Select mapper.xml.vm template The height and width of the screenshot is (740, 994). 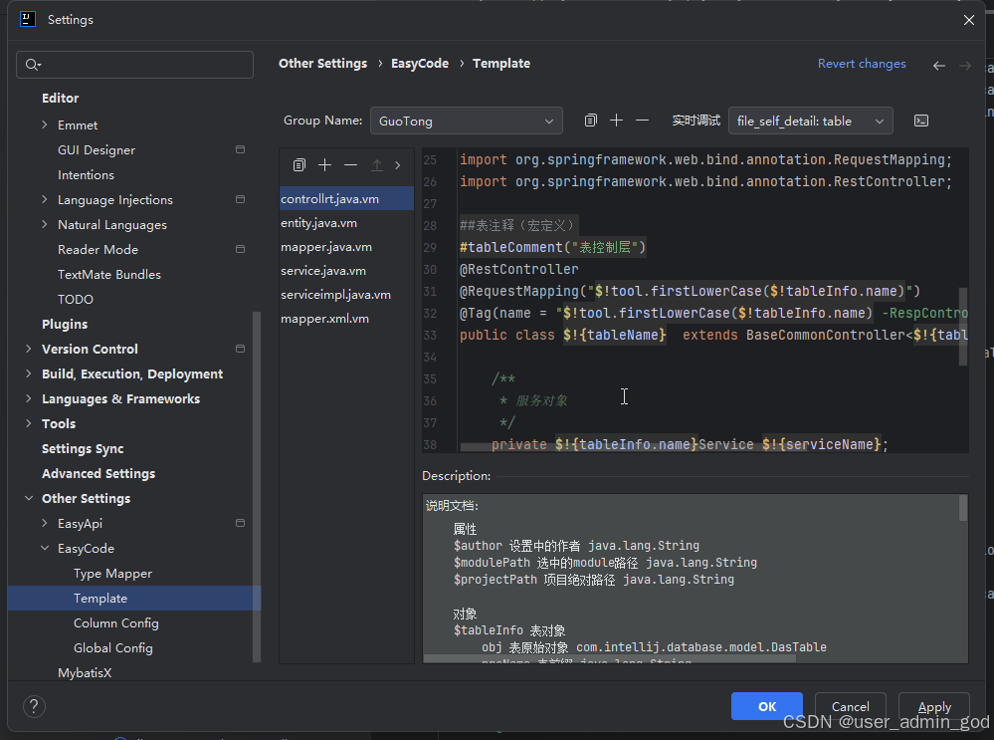tap(346, 319)
